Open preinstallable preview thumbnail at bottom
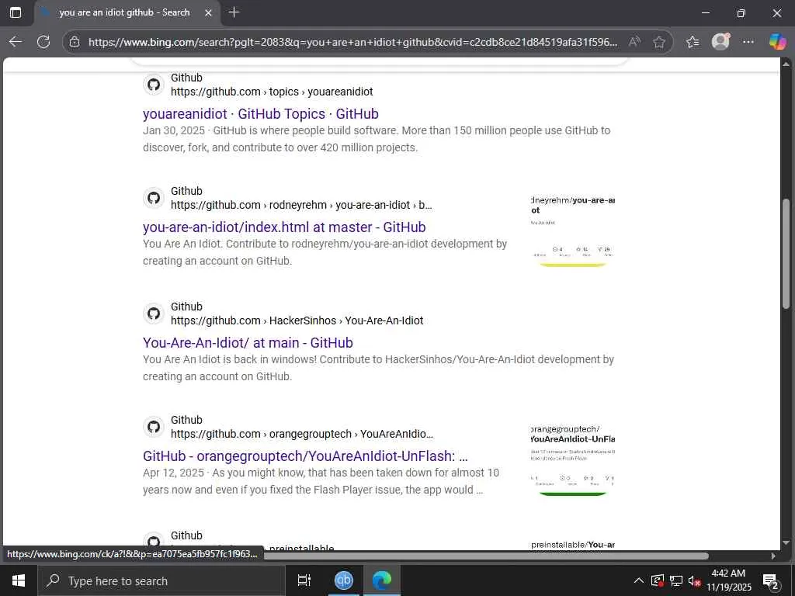795x596 pixels. 573,544
